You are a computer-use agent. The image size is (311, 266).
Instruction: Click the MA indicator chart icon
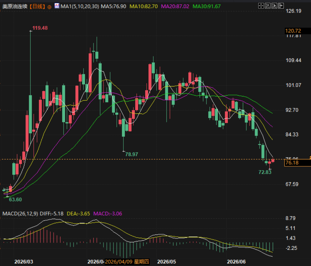(57, 6)
